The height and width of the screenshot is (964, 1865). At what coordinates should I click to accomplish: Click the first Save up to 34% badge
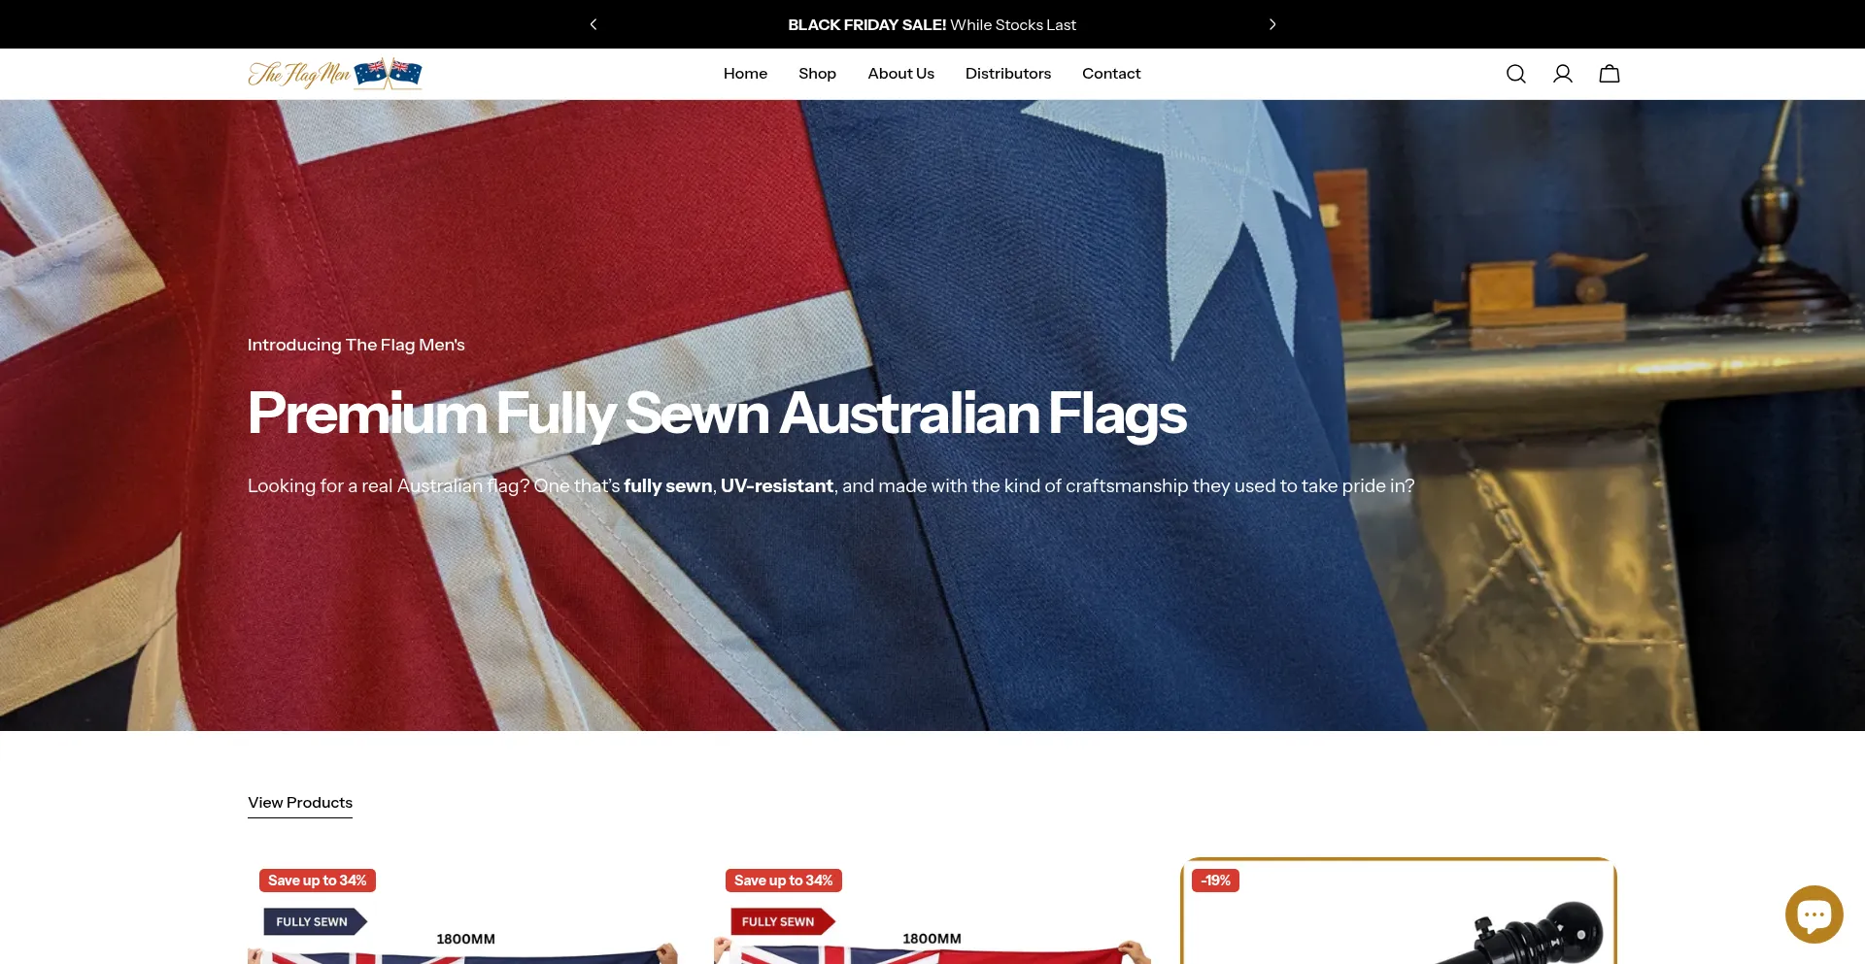[x=317, y=881]
